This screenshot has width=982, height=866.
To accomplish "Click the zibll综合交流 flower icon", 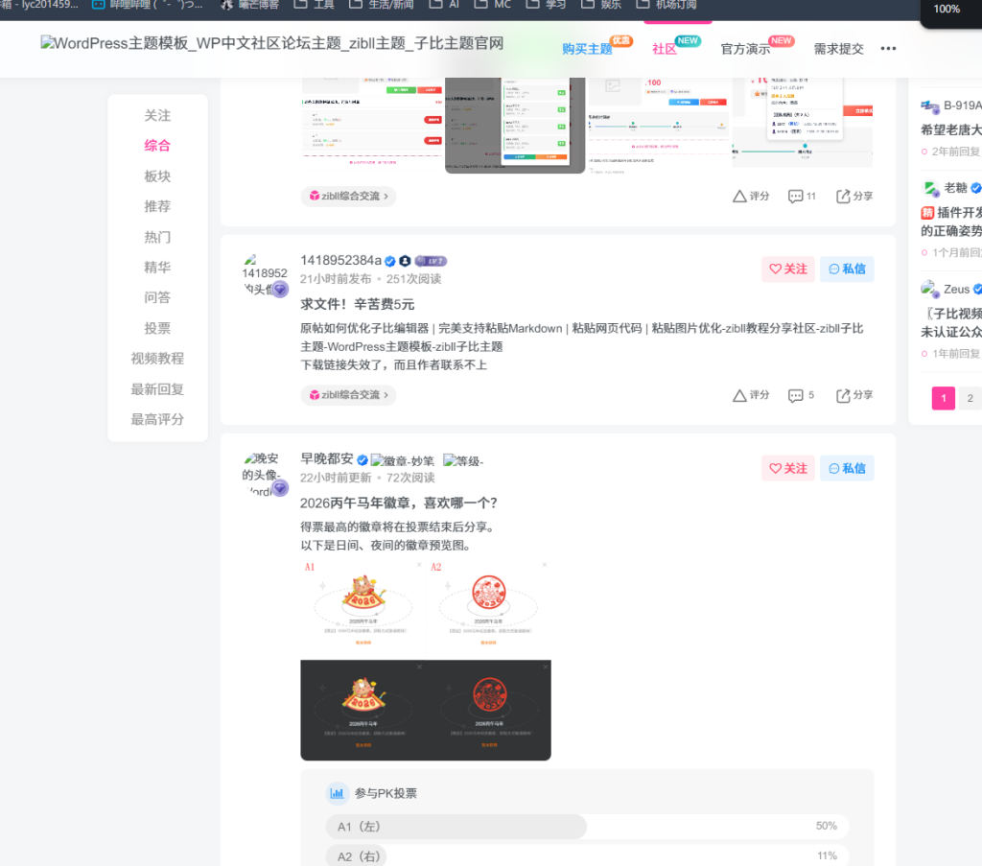I will (314, 395).
